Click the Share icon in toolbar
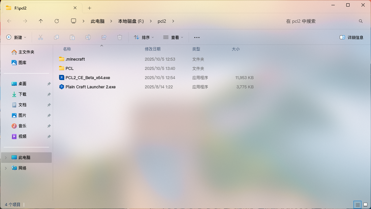This screenshot has width=371, height=209. click(104, 37)
